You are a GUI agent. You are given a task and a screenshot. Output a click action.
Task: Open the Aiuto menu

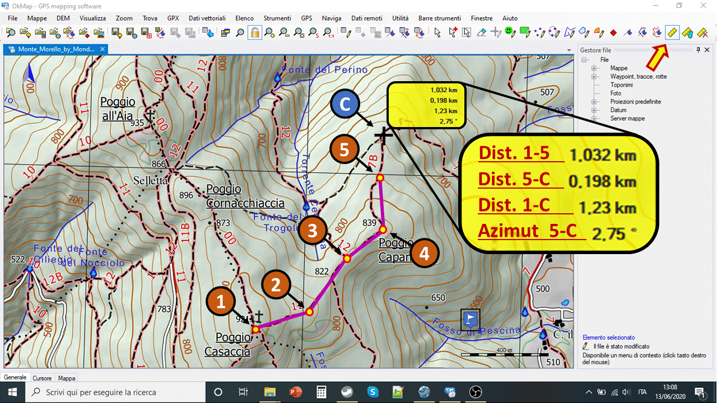510,18
